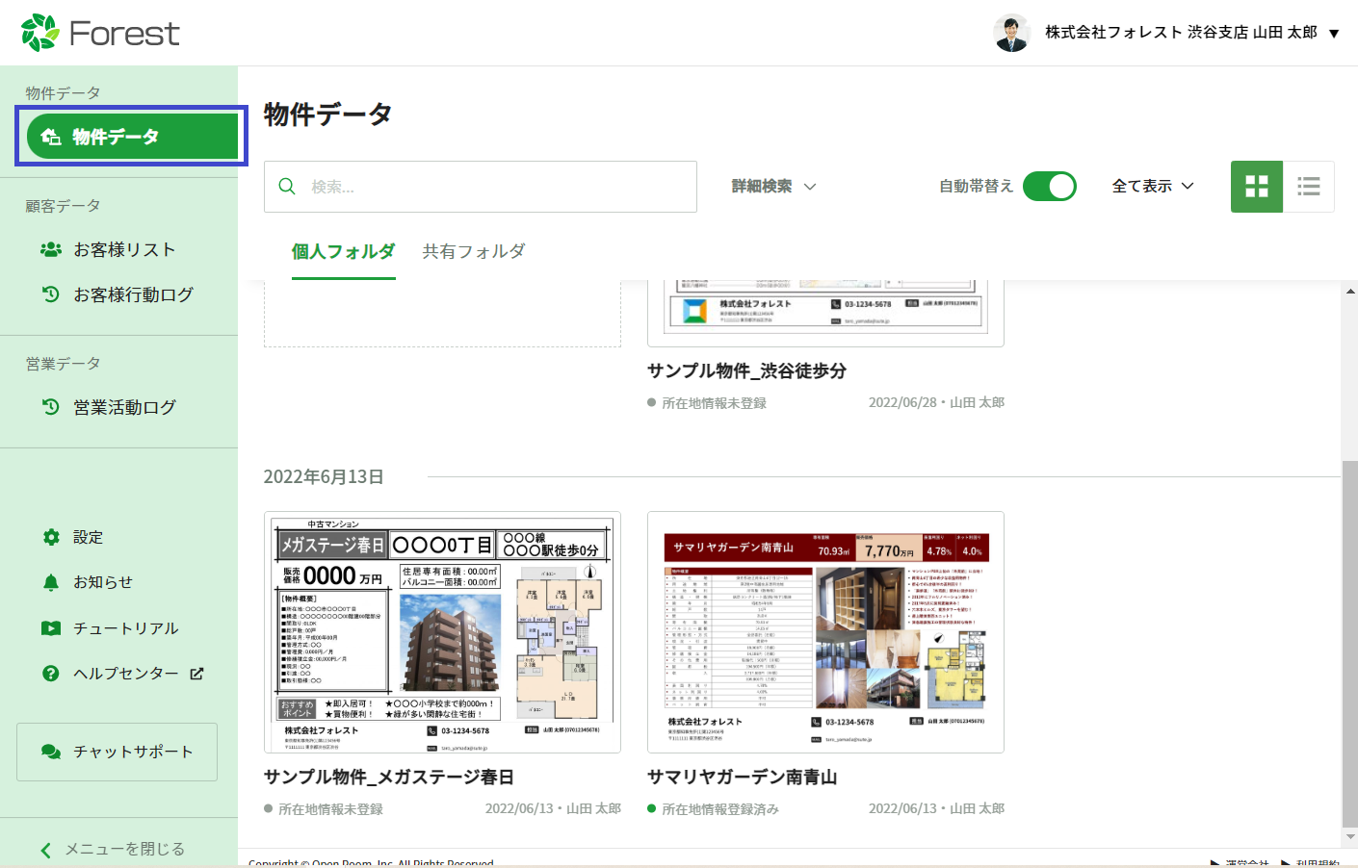The height and width of the screenshot is (868, 1358).
Task: Open the サマリヤガーデン南青山 flyer thumbnail
Action: [825, 632]
